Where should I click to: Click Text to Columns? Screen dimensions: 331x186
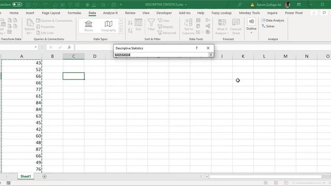pyautogui.click(x=188, y=26)
